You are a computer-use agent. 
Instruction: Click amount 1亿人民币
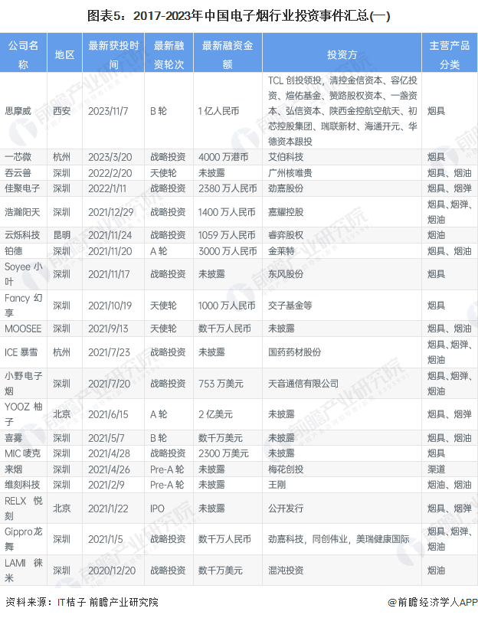pos(218,111)
